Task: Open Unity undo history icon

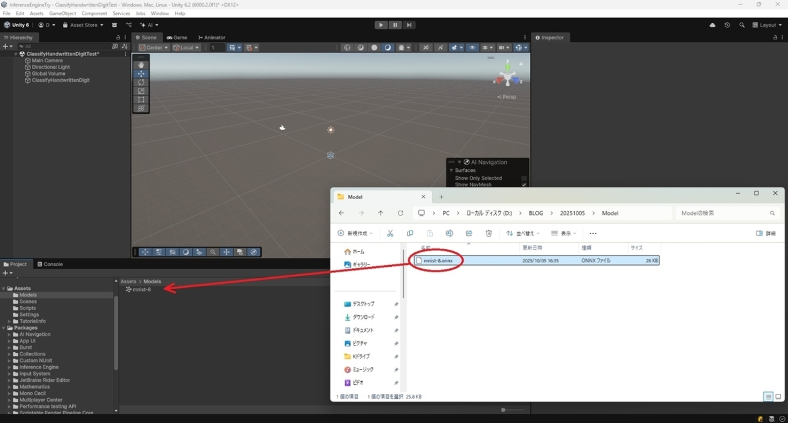Action: (727, 25)
